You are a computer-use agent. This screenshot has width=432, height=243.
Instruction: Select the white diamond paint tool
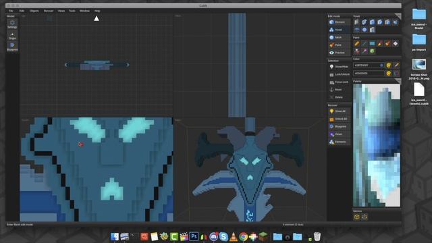[396, 43]
